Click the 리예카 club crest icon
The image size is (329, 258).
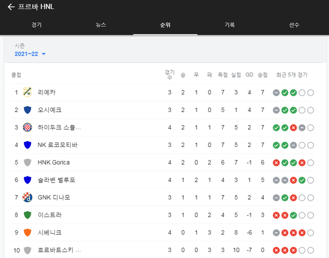tap(27, 92)
